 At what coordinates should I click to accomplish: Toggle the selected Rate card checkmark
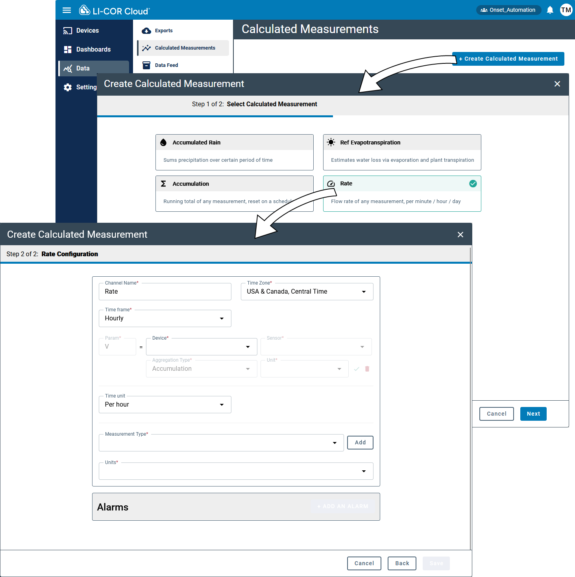pyautogui.click(x=473, y=183)
